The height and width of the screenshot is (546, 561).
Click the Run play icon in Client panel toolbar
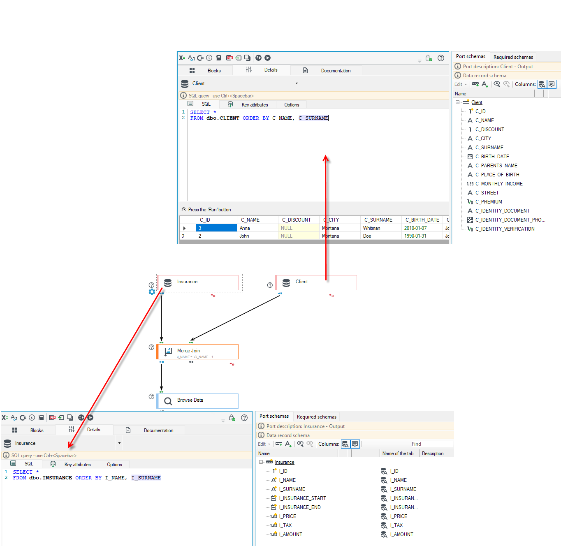click(x=267, y=58)
